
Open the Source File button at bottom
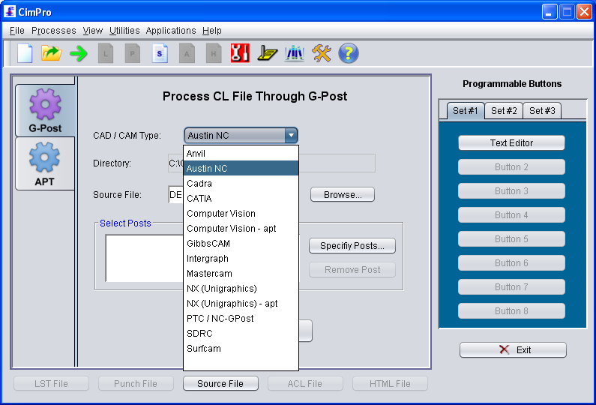click(220, 384)
